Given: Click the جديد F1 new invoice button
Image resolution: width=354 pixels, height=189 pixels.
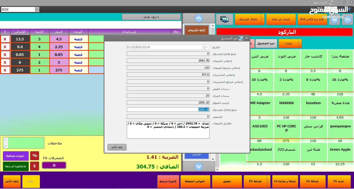Looking at the screenshot, I should pyautogui.click(x=339, y=181).
